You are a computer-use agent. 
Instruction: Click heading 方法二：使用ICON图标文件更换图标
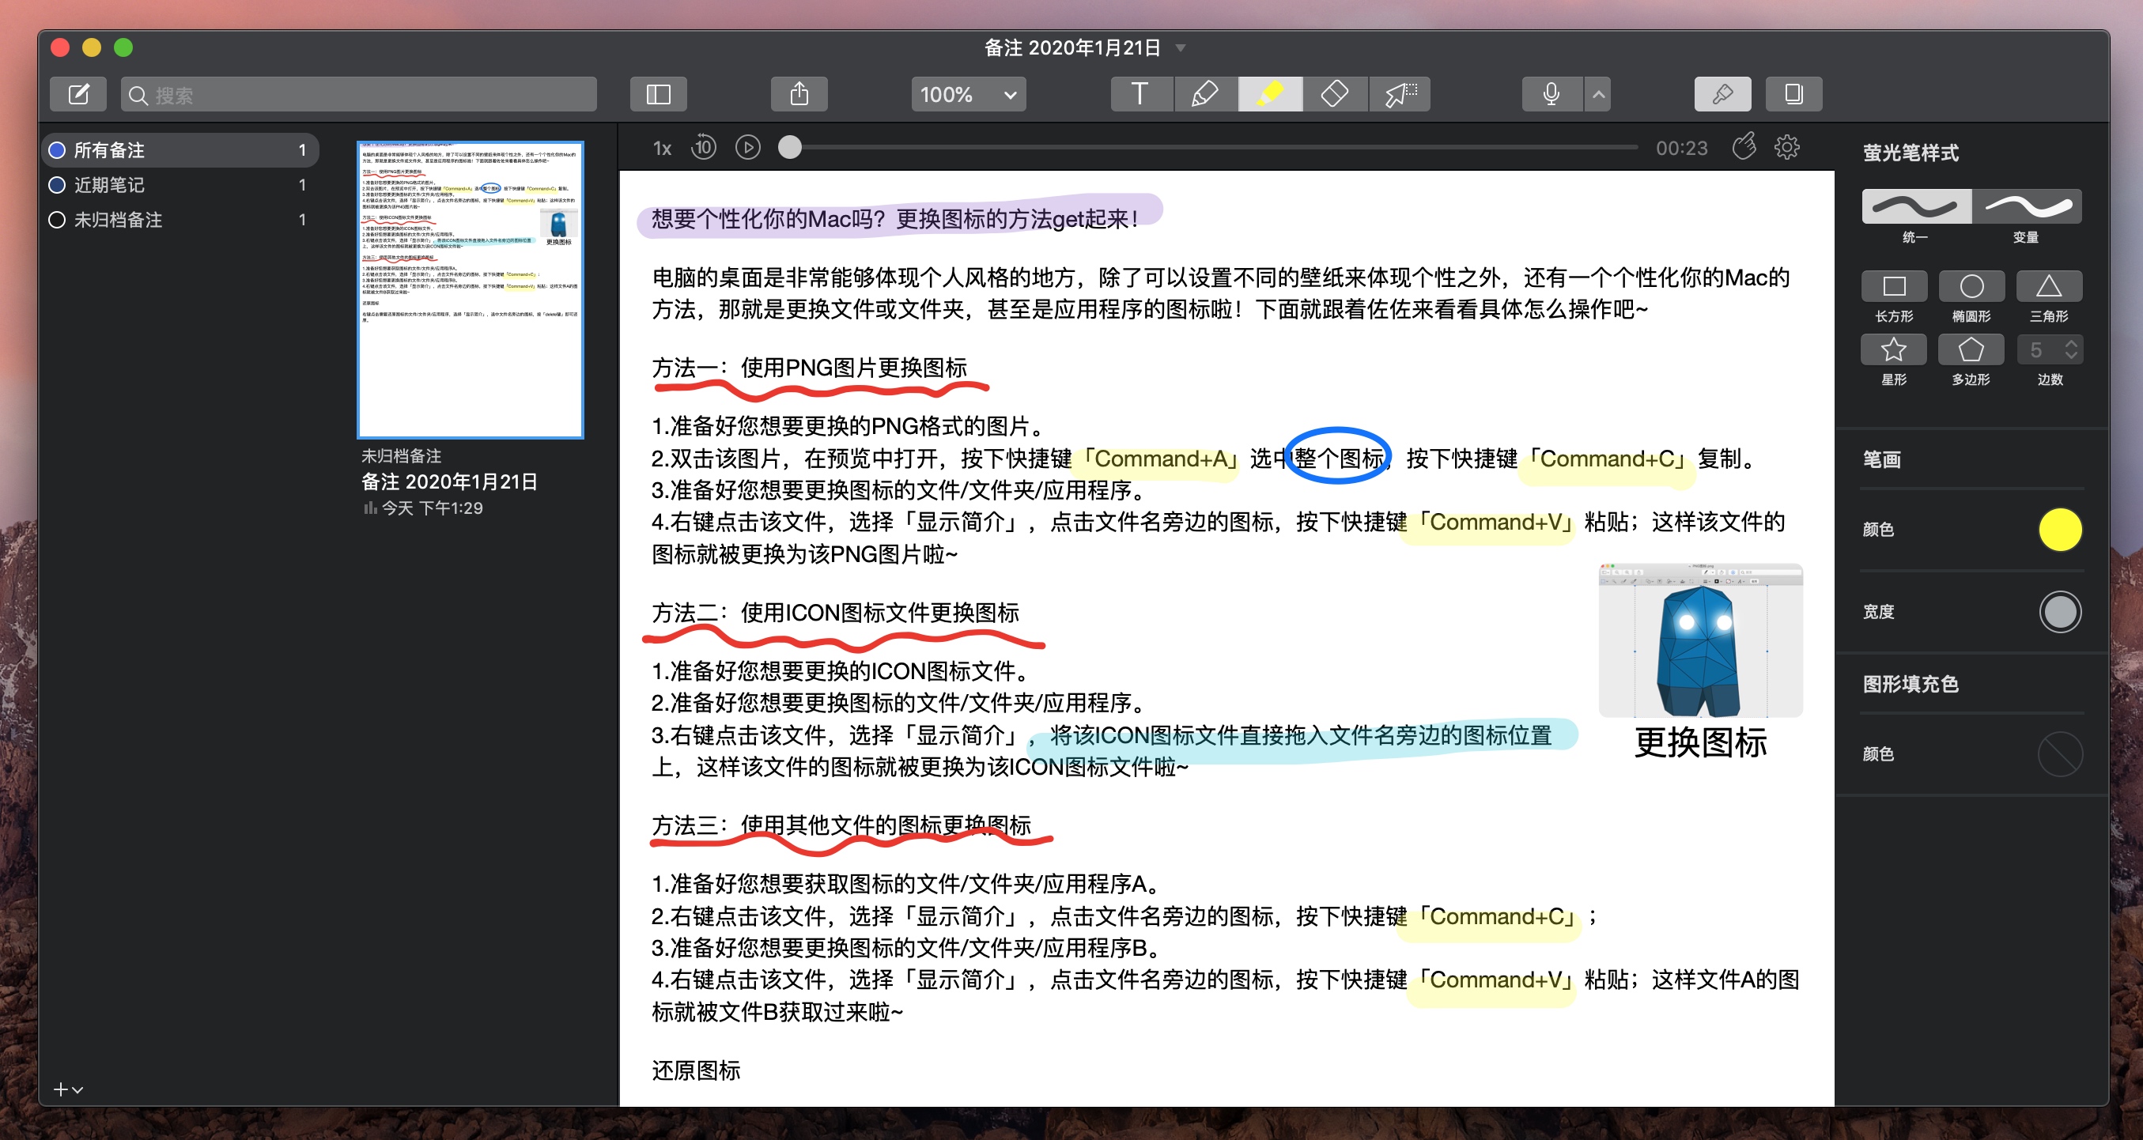[x=835, y=613]
